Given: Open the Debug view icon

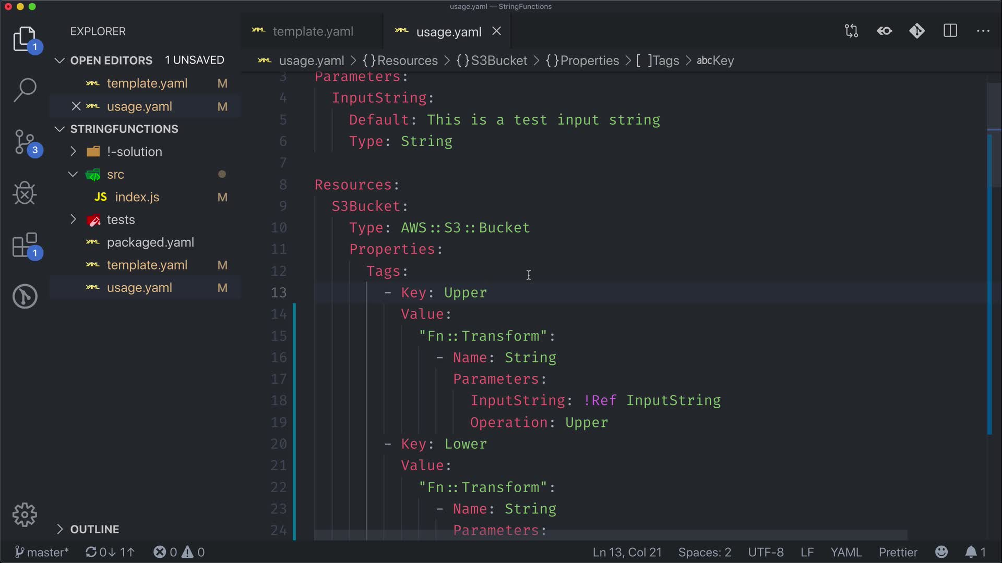Looking at the screenshot, I should pos(25,193).
